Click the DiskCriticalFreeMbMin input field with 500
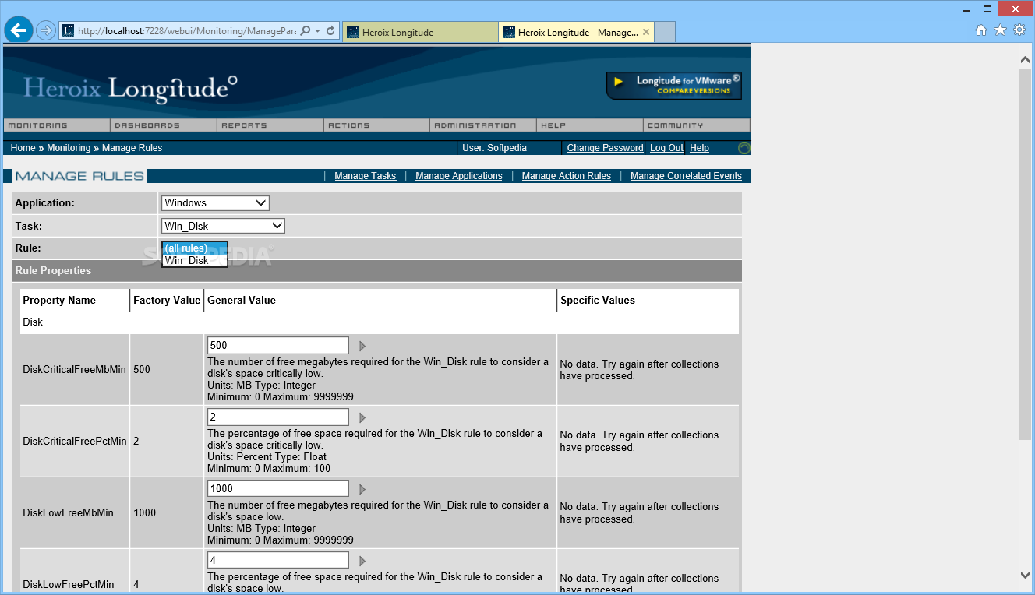Viewport: 1035px width, 595px height. 278,346
